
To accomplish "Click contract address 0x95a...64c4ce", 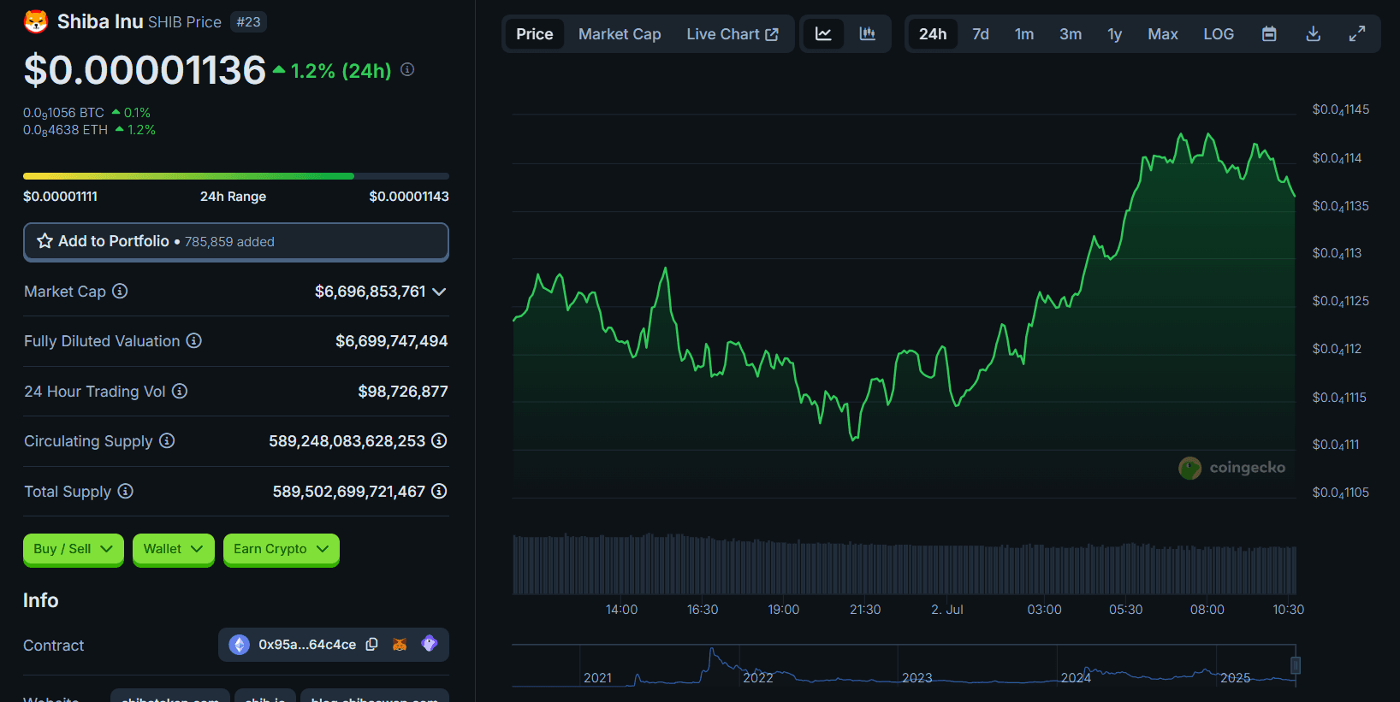I will click(x=307, y=645).
